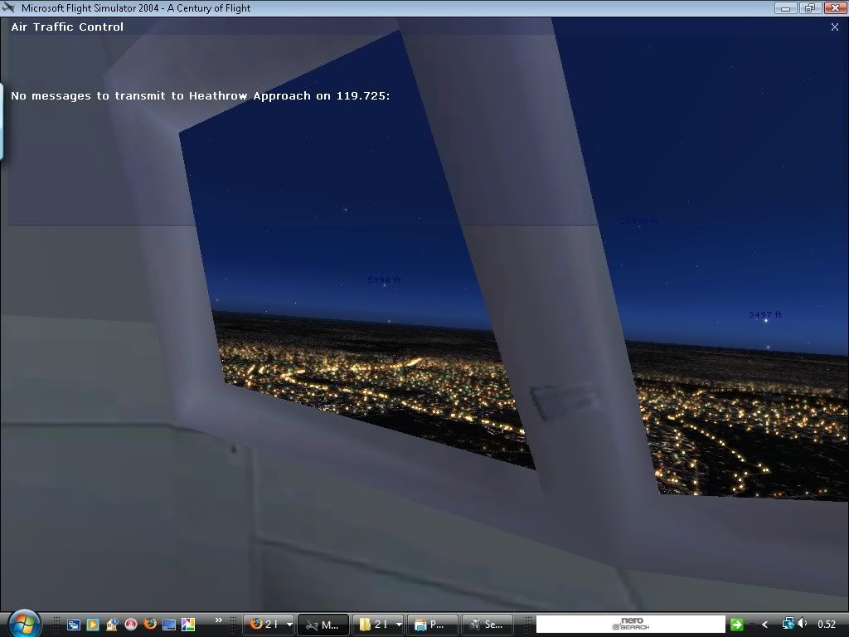Expand hidden quick launch icons chevron
This screenshot has height=637, width=849.
[218, 620]
